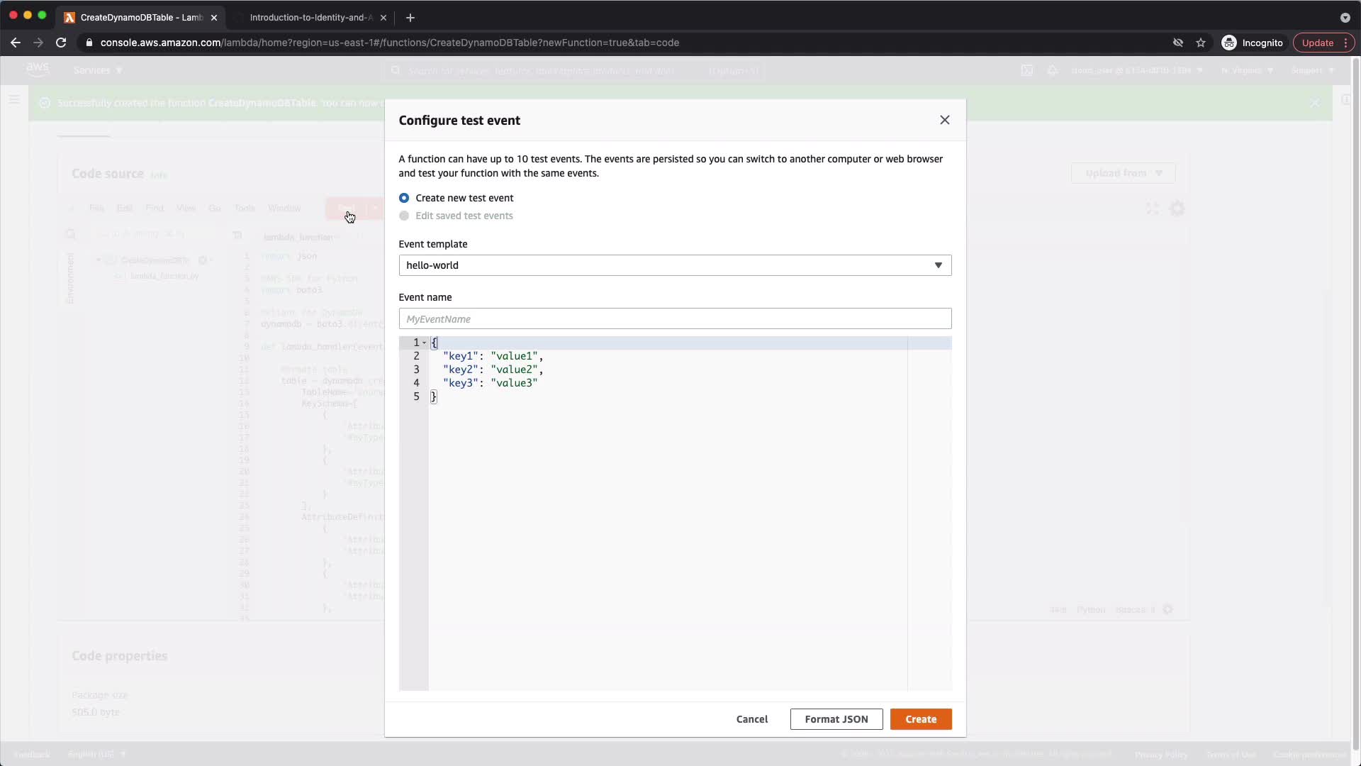Screen dimensions: 1361x766
Task: Switch to Introduction-to-Identity-and-A tab
Action: [x=310, y=17]
